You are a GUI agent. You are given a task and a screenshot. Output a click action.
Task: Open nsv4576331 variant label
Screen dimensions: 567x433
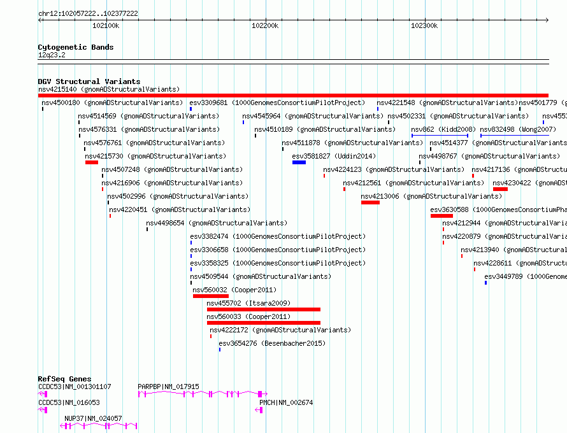click(149, 129)
